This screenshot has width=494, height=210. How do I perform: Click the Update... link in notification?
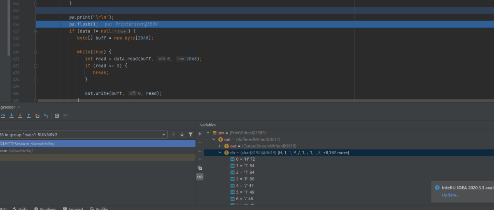coord(450,195)
